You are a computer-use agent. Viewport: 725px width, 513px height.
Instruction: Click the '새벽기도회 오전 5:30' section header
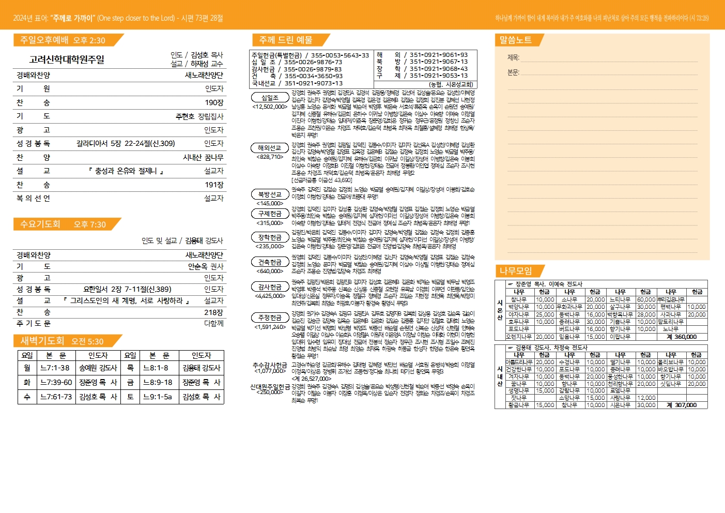[68, 341]
